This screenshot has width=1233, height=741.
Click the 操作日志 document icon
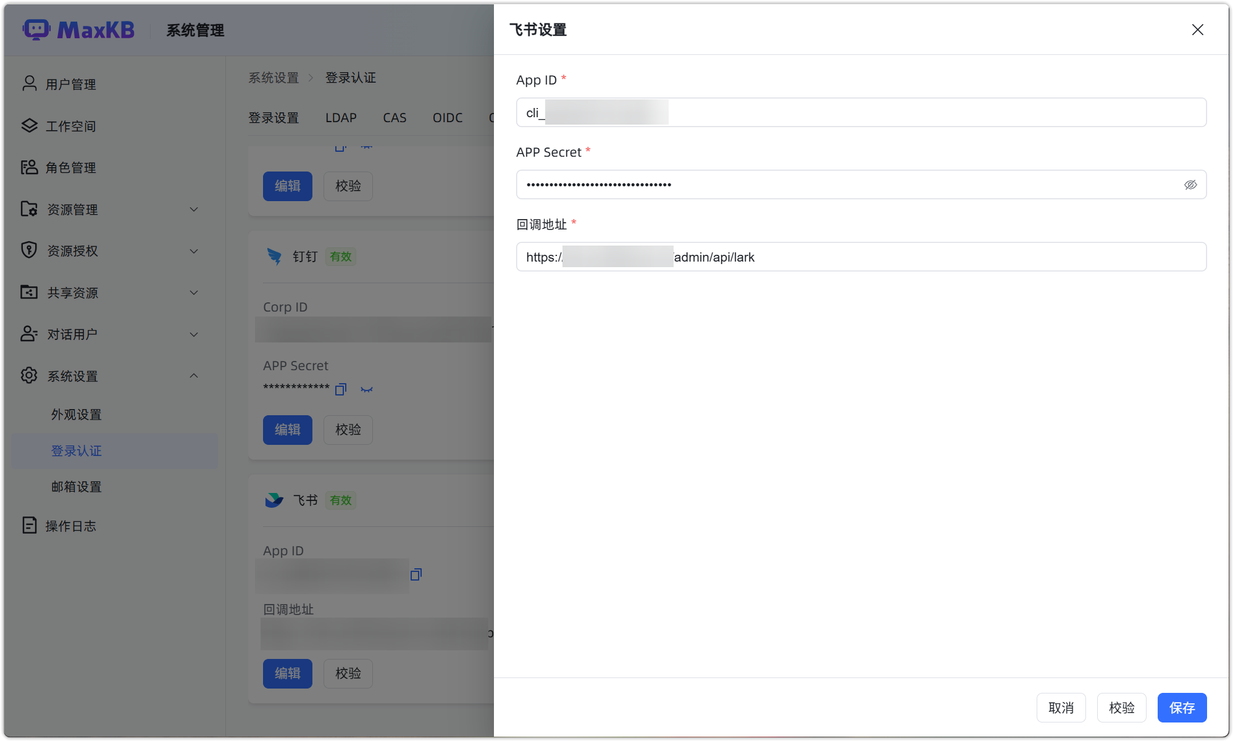tap(29, 525)
